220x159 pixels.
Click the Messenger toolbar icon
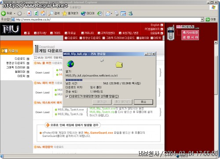(130, 14)
